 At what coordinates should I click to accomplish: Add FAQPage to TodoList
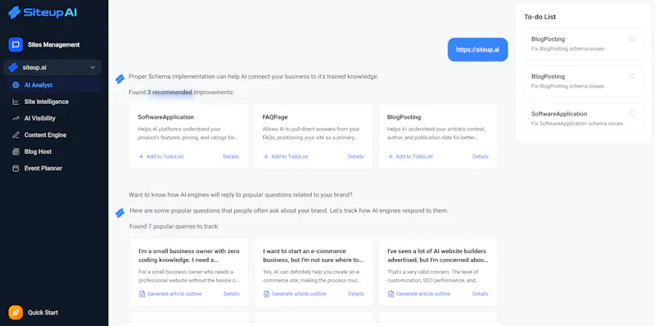tap(286, 156)
